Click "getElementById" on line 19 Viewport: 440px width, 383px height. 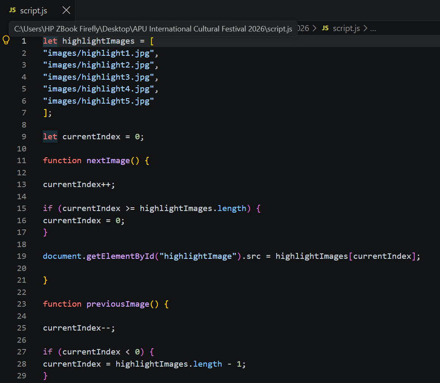[x=120, y=256]
